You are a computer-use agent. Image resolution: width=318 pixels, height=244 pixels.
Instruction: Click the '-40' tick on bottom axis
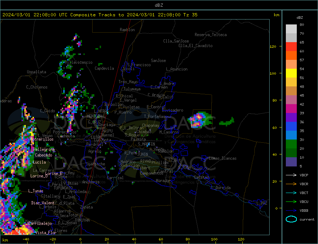[26, 239]
